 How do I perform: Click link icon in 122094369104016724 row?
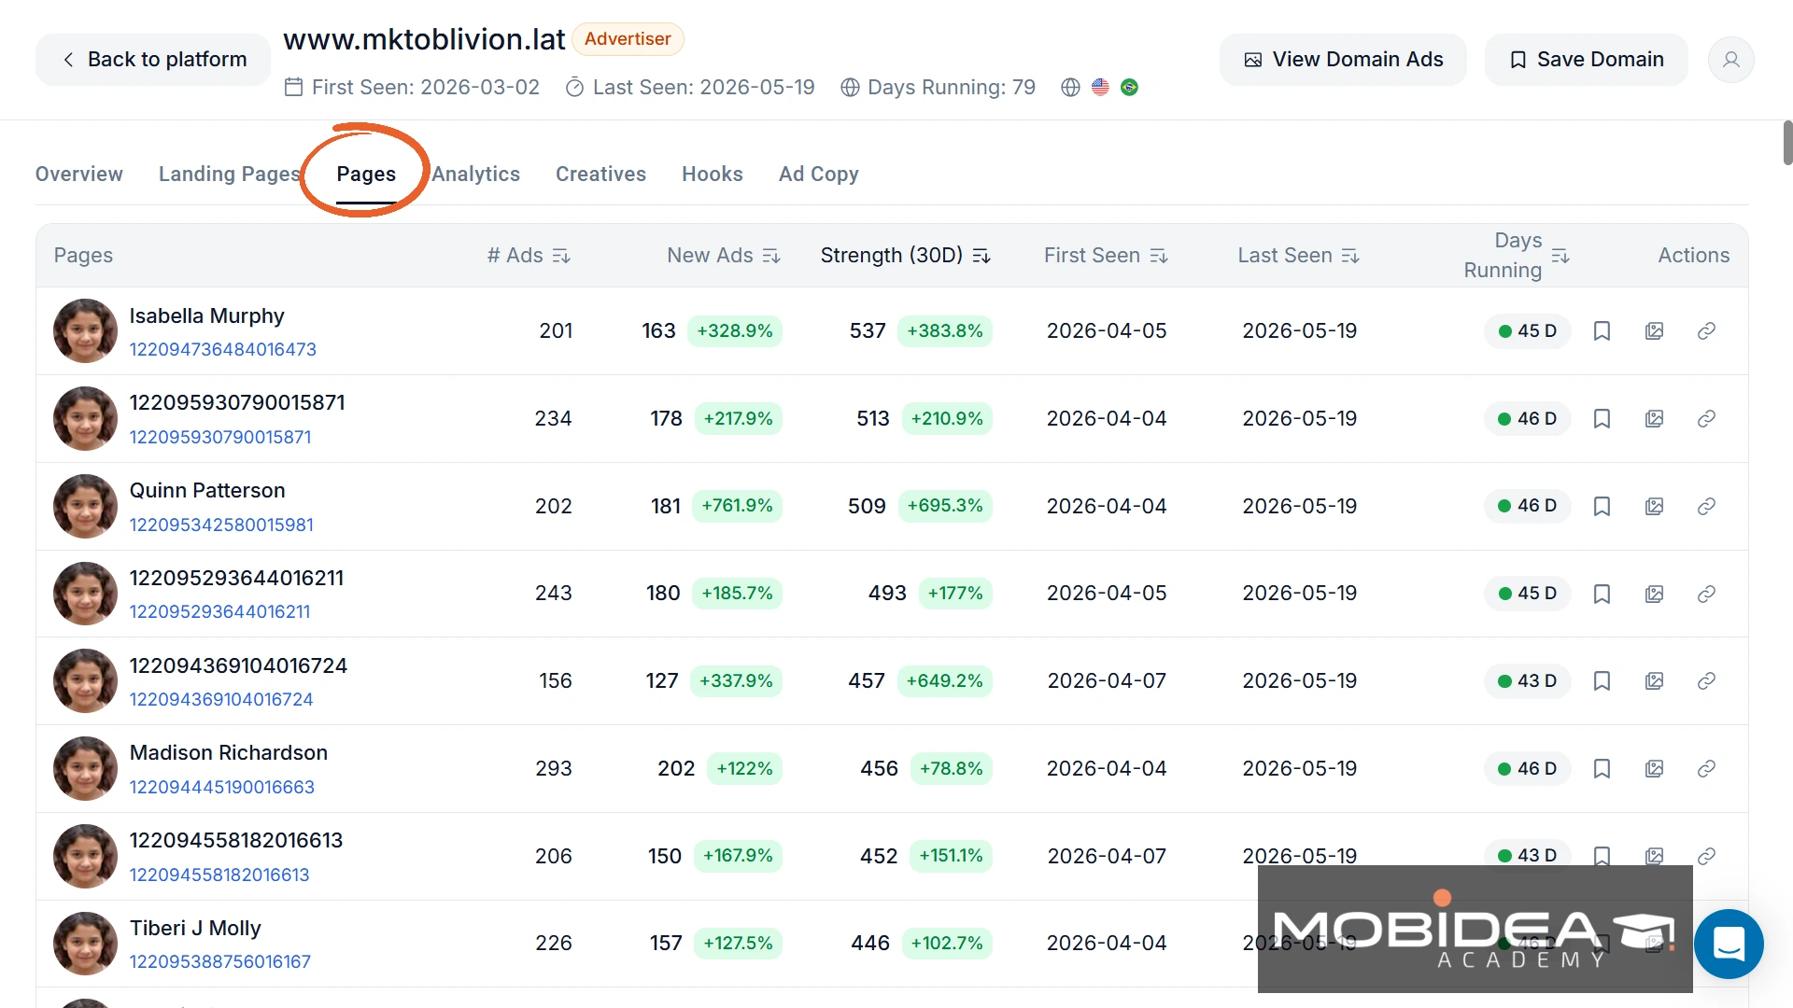(1706, 680)
